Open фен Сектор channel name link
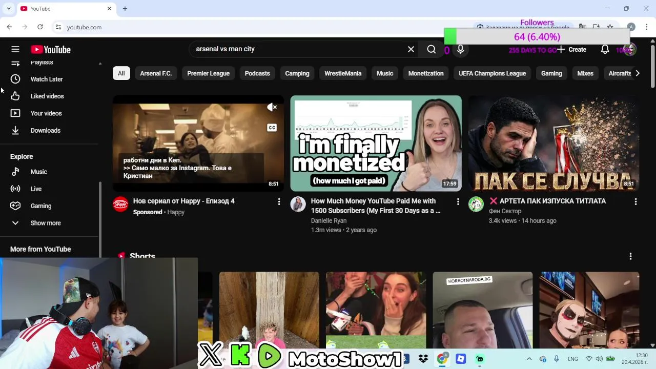This screenshot has height=369, width=656. tap(505, 211)
